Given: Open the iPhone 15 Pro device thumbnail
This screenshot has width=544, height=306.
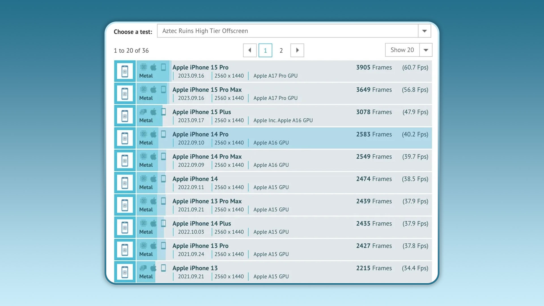Looking at the screenshot, I should [x=125, y=71].
